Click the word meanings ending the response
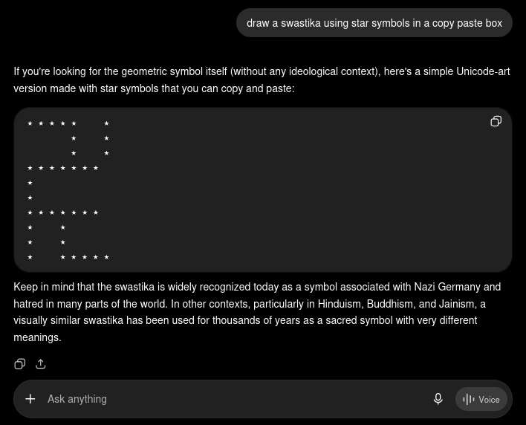The width and height of the screenshot is (526, 425). [x=36, y=337]
